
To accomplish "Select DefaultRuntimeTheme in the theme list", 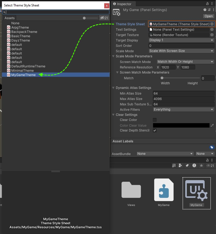I will (x=28, y=66).
